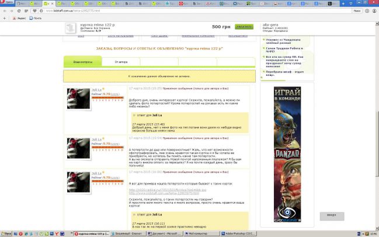Screen dimensions: 379x237
Task: Switch to the 'Ваши вопросы' tab
Action: point(82,61)
